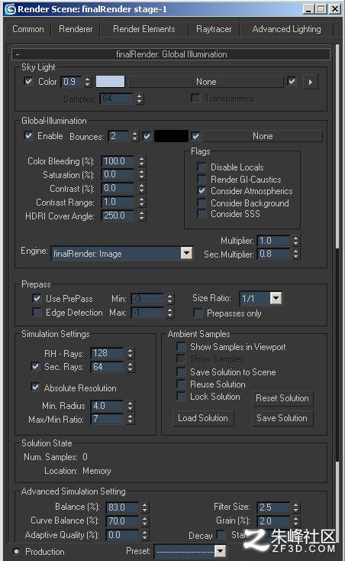Adjust Color Bleeding spinner arrows
The image size is (345, 561).
point(142,161)
